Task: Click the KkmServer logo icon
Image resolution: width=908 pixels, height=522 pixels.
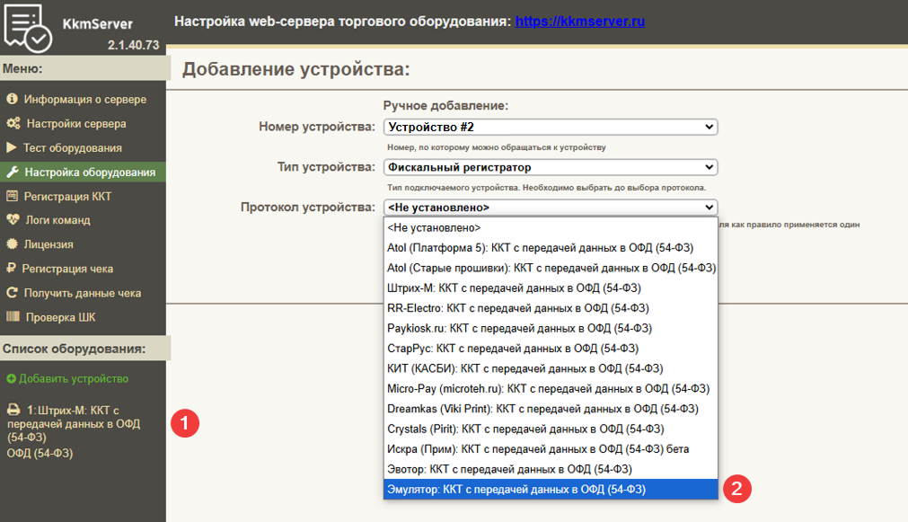Action: point(27,27)
